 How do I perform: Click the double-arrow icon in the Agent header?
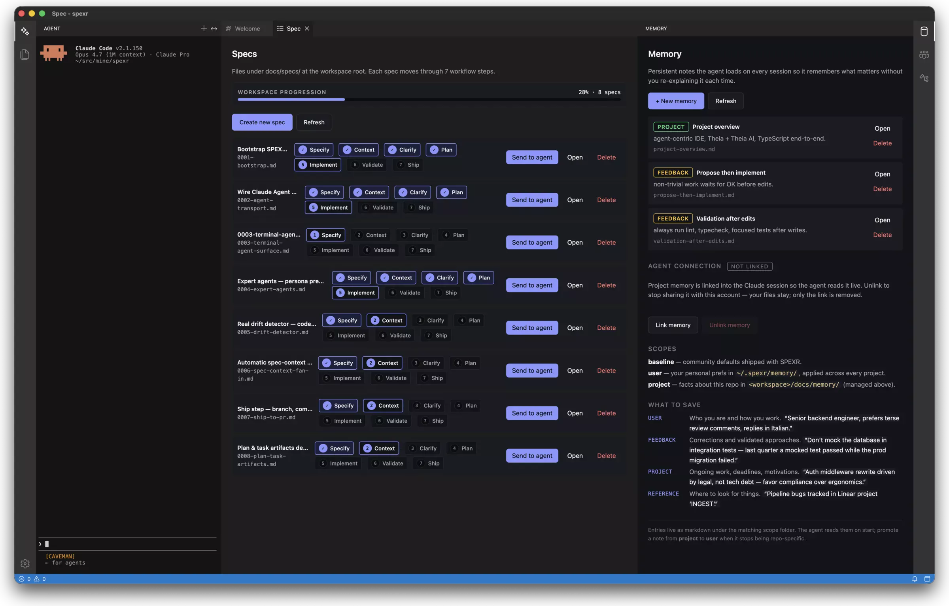pos(214,28)
